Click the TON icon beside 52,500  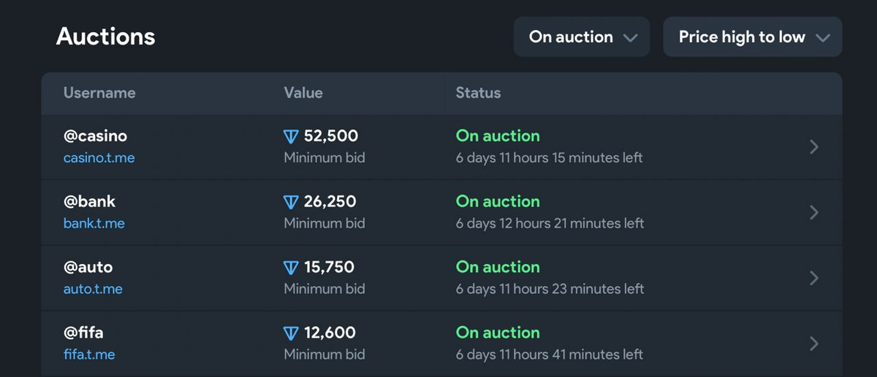click(x=291, y=136)
